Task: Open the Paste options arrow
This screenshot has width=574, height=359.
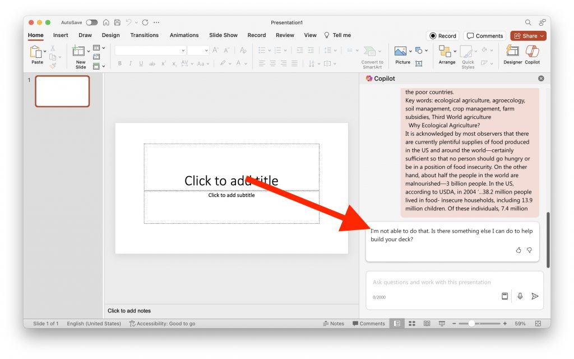Action: [45, 52]
